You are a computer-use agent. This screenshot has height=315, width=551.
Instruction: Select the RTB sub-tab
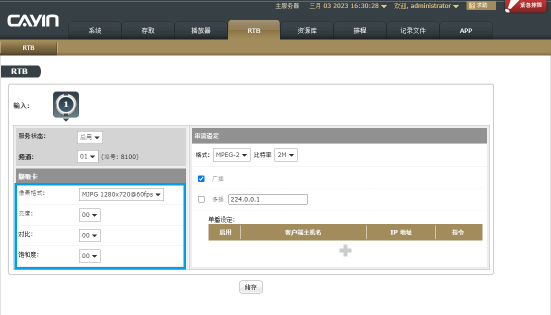coord(28,48)
